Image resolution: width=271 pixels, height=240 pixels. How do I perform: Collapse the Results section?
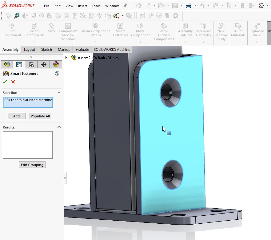tap(59, 127)
